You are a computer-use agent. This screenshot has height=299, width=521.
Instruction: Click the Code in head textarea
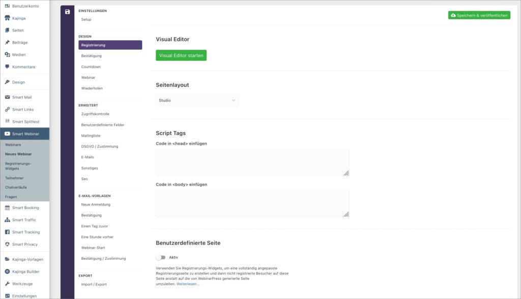[252, 162]
